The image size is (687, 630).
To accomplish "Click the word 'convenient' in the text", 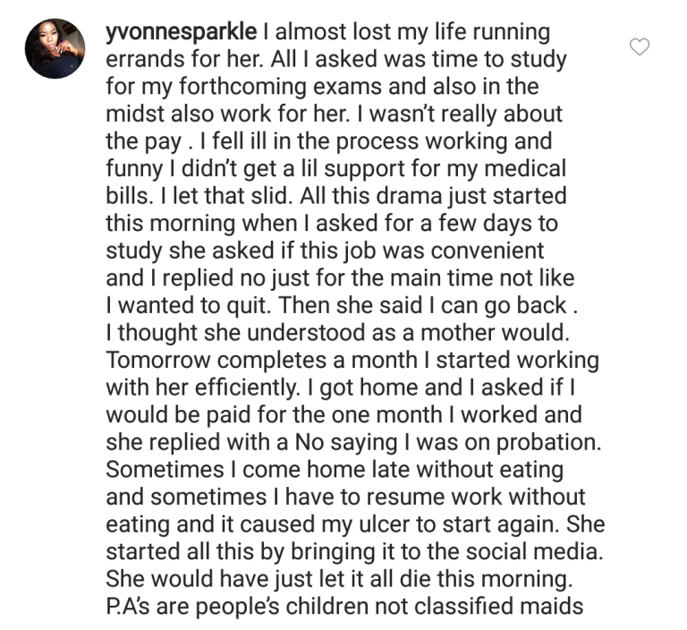I will [488, 251].
